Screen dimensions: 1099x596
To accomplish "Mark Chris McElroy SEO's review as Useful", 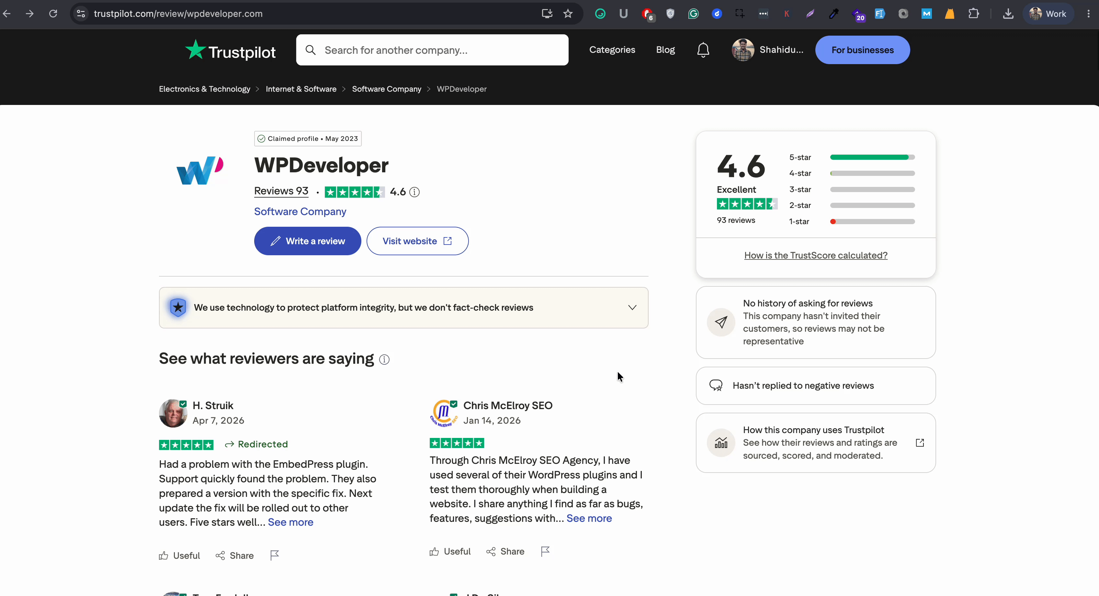I will (450, 551).
